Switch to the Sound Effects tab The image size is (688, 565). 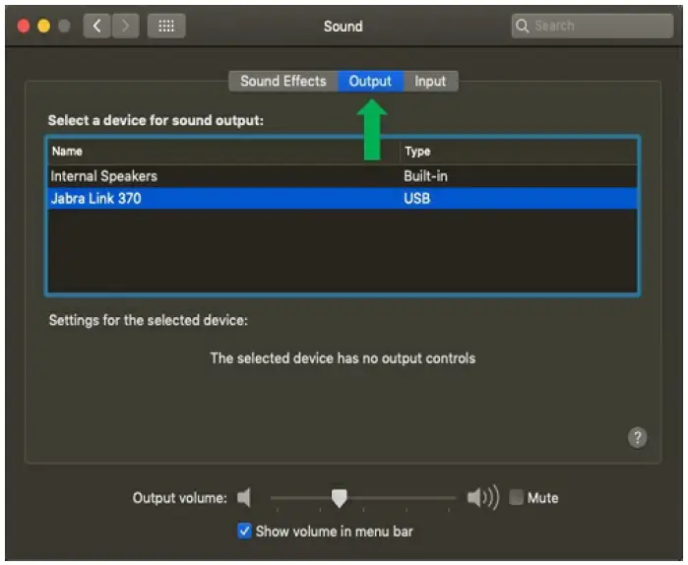tap(282, 82)
